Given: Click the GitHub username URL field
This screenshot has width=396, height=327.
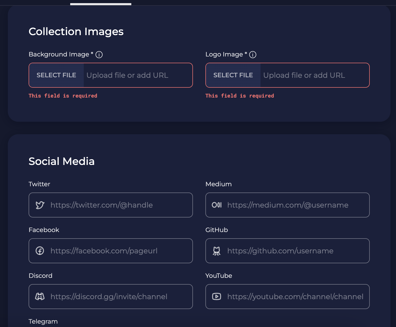Looking at the screenshot, I should click(288, 251).
